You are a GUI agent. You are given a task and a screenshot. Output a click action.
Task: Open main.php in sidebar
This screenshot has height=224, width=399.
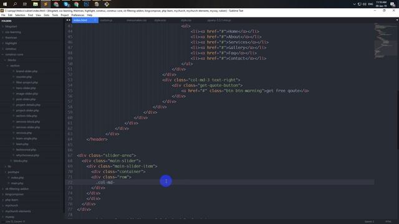coord(17,183)
